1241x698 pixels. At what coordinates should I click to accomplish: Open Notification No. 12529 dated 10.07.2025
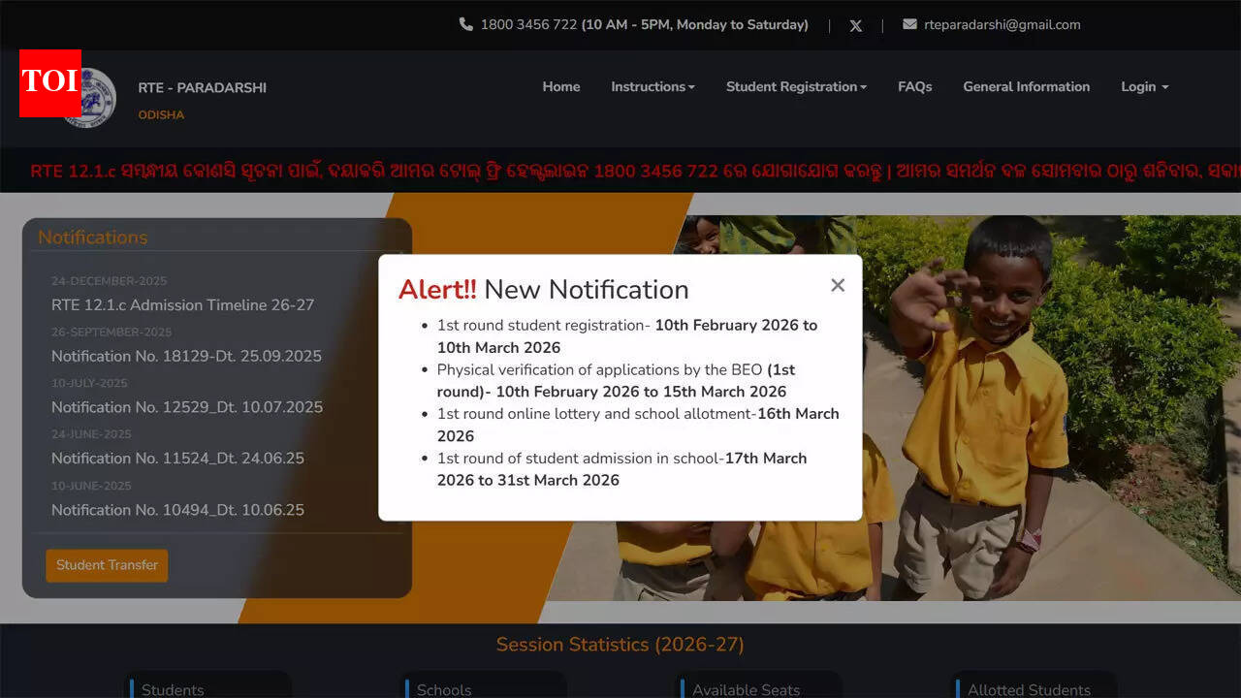[187, 407]
